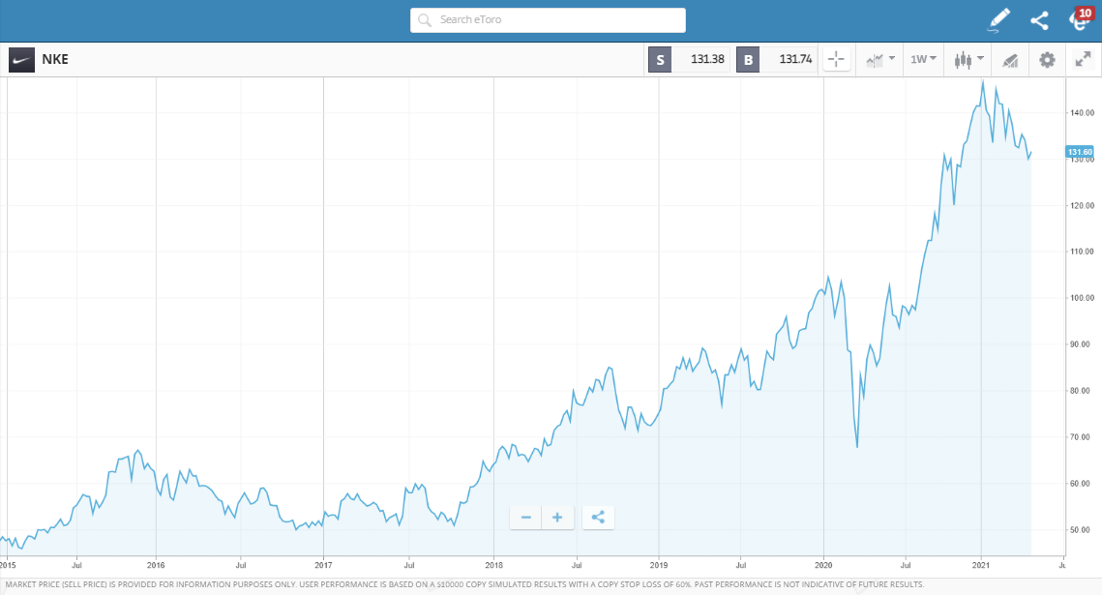1102x595 pixels.
Task: Open the chart settings gear
Action: coord(1046,59)
